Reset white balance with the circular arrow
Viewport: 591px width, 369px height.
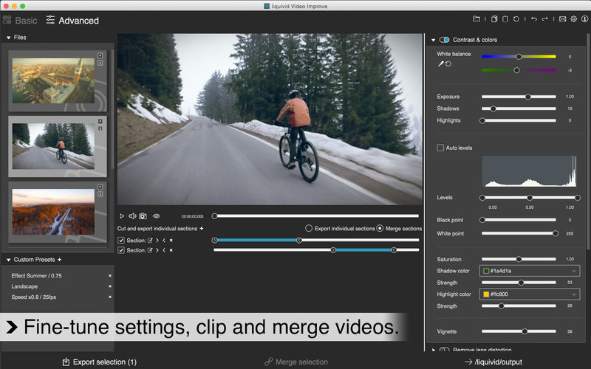coord(448,64)
